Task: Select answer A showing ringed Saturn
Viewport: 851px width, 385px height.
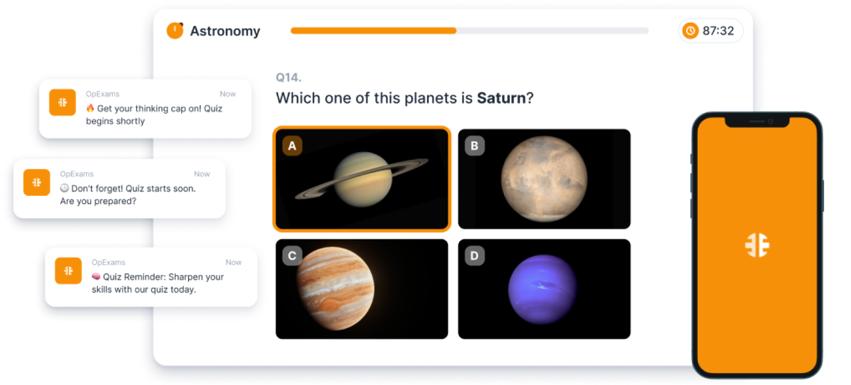Action: tap(362, 179)
